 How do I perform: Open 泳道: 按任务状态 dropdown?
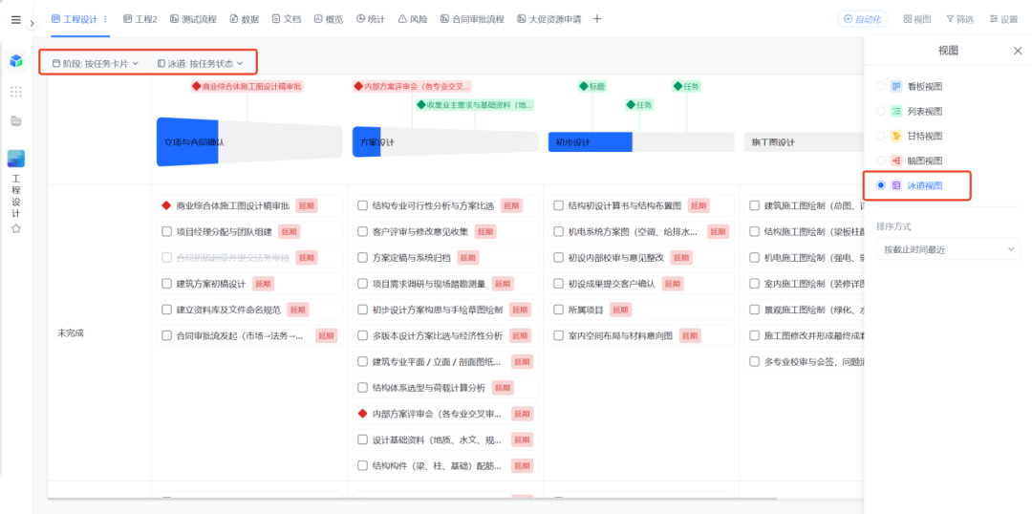click(200, 64)
